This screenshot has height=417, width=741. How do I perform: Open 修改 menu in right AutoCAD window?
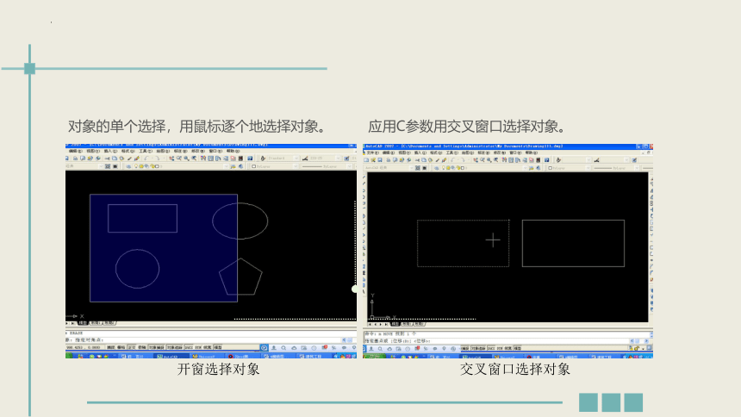500,152
